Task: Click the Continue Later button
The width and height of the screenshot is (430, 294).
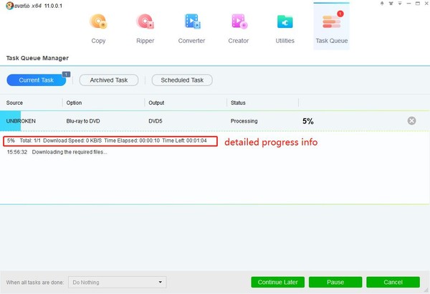Action: click(x=279, y=283)
